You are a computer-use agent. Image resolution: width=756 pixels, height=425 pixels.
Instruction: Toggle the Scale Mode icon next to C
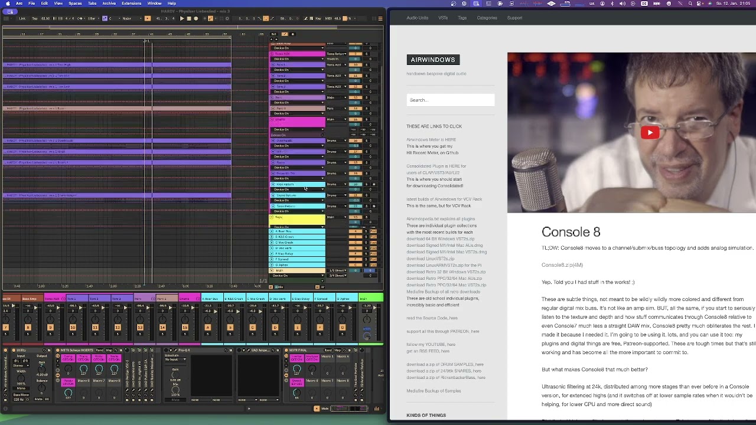[105, 18]
